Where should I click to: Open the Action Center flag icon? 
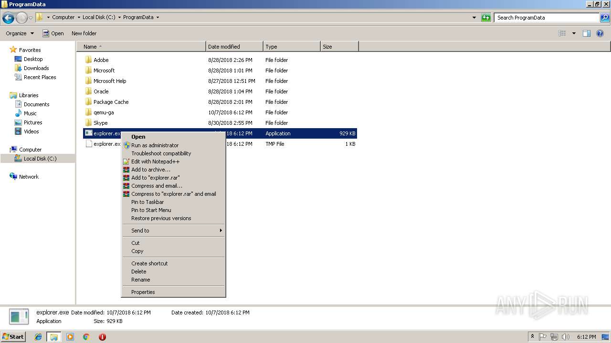[x=543, y=337]
